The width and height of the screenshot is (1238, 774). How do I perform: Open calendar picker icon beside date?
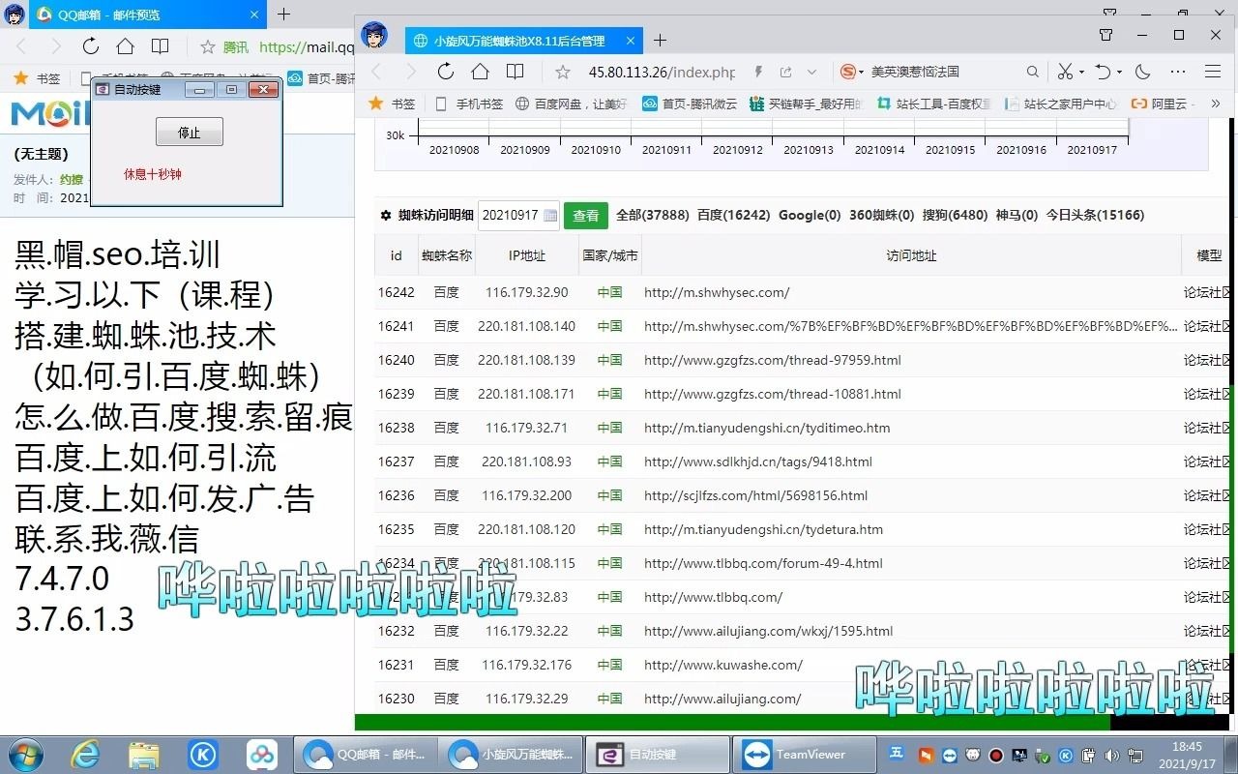(x=551, y=215)
